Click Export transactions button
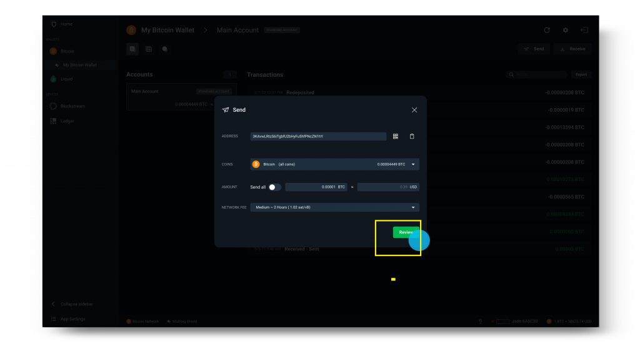 tap(581, 74)
